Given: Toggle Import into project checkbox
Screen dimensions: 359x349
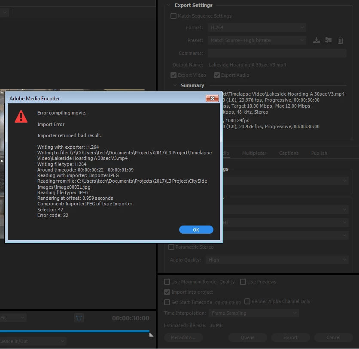Looking at the screenshot, I should [x=167, y=292].
